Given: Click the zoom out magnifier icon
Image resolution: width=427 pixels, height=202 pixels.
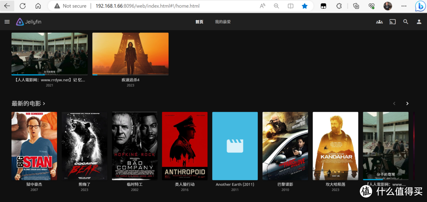Looking at the screenshot, I should click(x=276, y=6).
